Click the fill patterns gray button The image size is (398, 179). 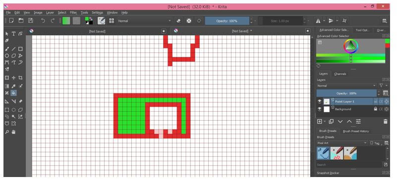pos(76,21)
